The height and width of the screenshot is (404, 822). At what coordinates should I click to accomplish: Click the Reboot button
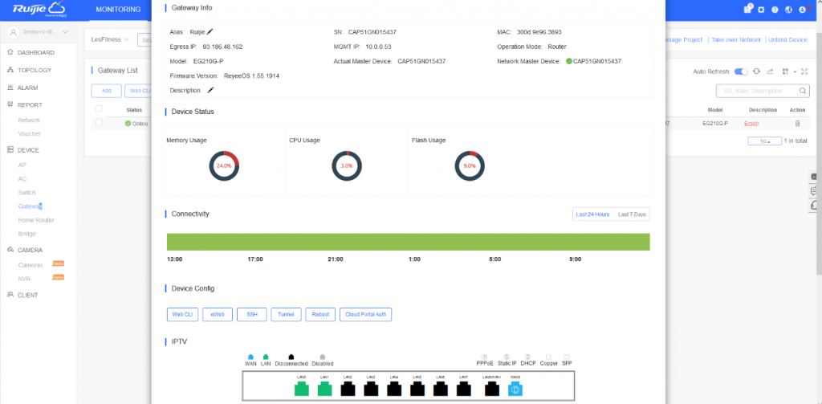(320, 315)
